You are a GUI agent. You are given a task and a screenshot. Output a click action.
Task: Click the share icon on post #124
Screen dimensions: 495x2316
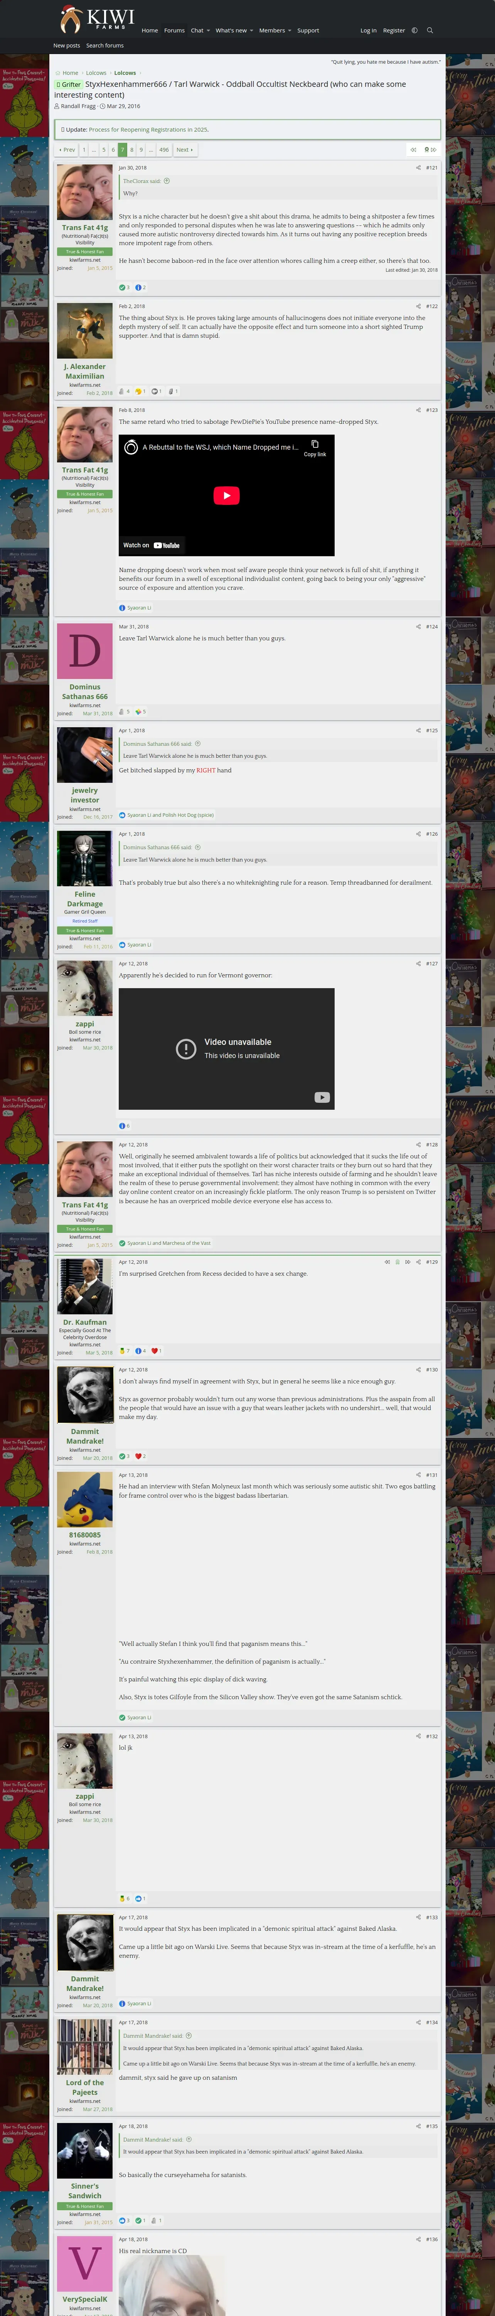[419, 626]
